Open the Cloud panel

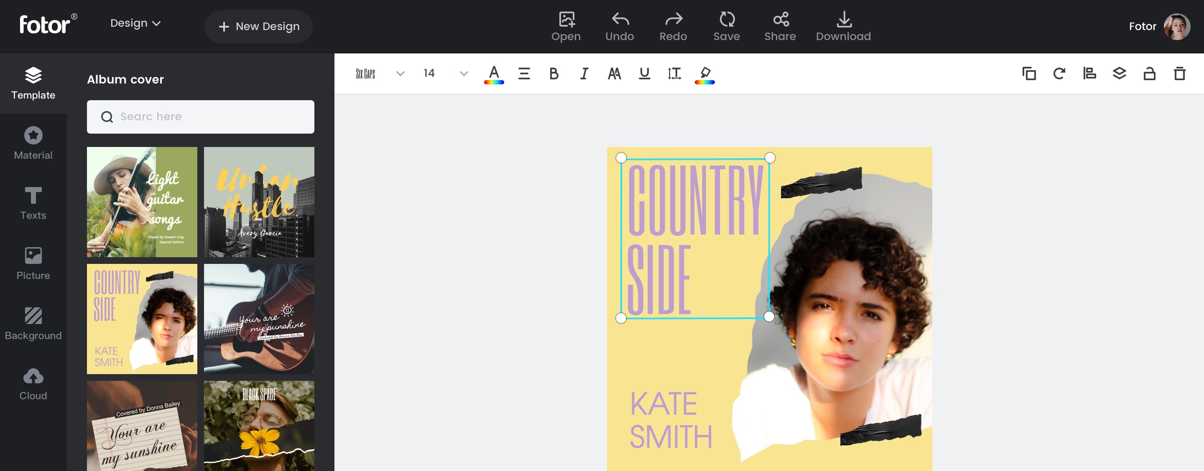pos(33,384)
